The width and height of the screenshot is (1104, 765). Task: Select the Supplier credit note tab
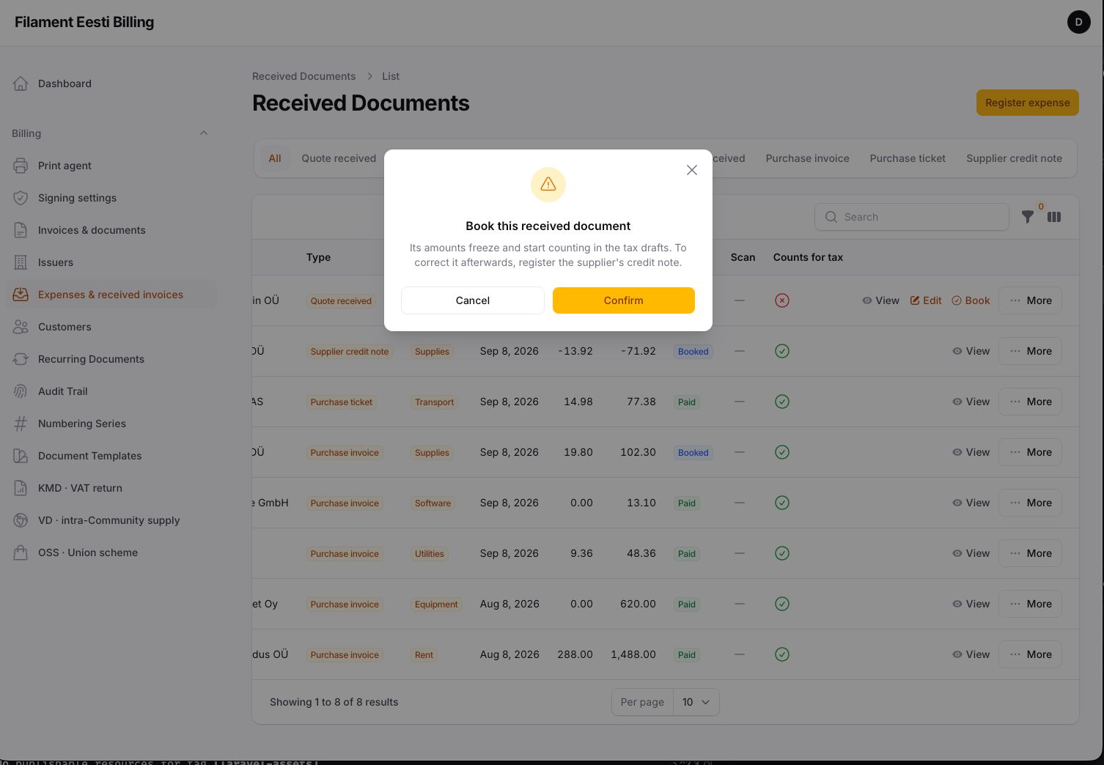(x=1014, y=158)
